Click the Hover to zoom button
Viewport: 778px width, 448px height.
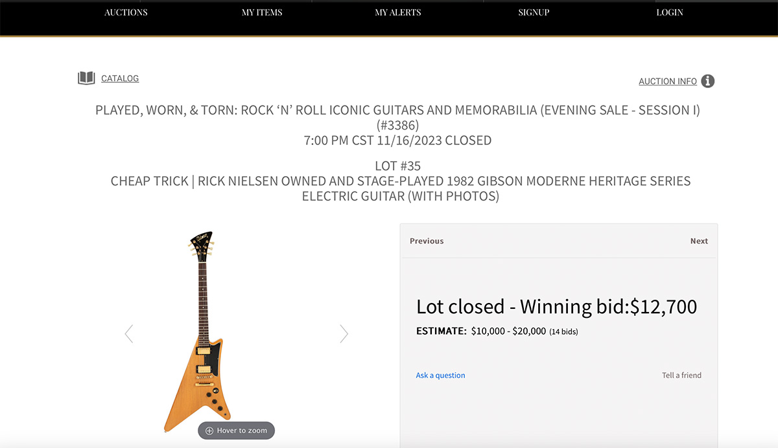(x=237, y=431)
